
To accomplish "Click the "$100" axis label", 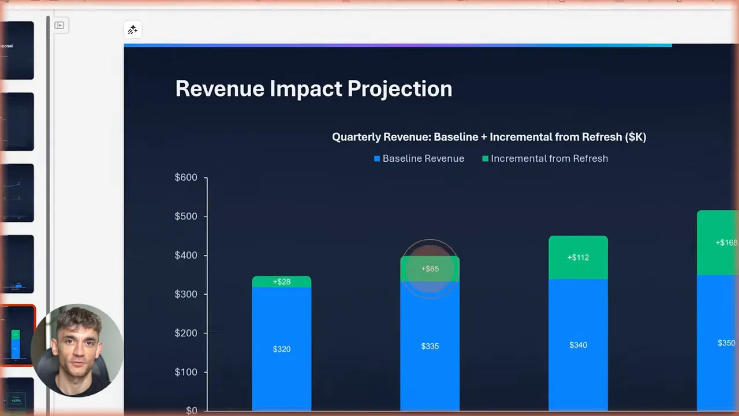I will pyautogui.click(x=186, y=372).
